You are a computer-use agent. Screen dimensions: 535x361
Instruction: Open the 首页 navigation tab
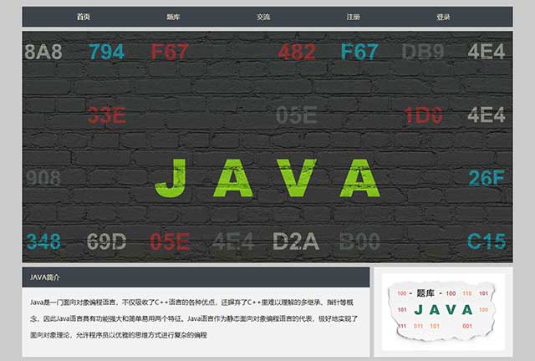[83, 17]
